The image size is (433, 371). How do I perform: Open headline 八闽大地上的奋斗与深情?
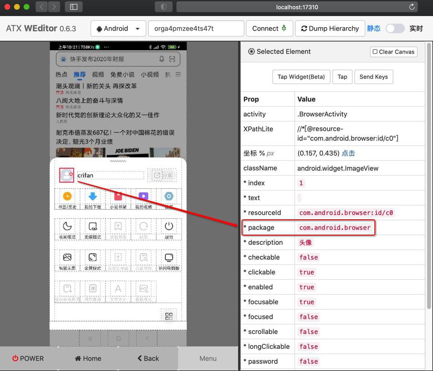[89, 100]
